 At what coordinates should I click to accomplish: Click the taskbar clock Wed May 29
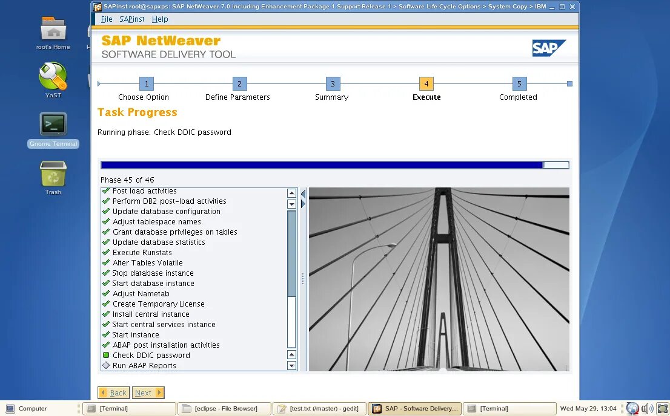(588, 408)
